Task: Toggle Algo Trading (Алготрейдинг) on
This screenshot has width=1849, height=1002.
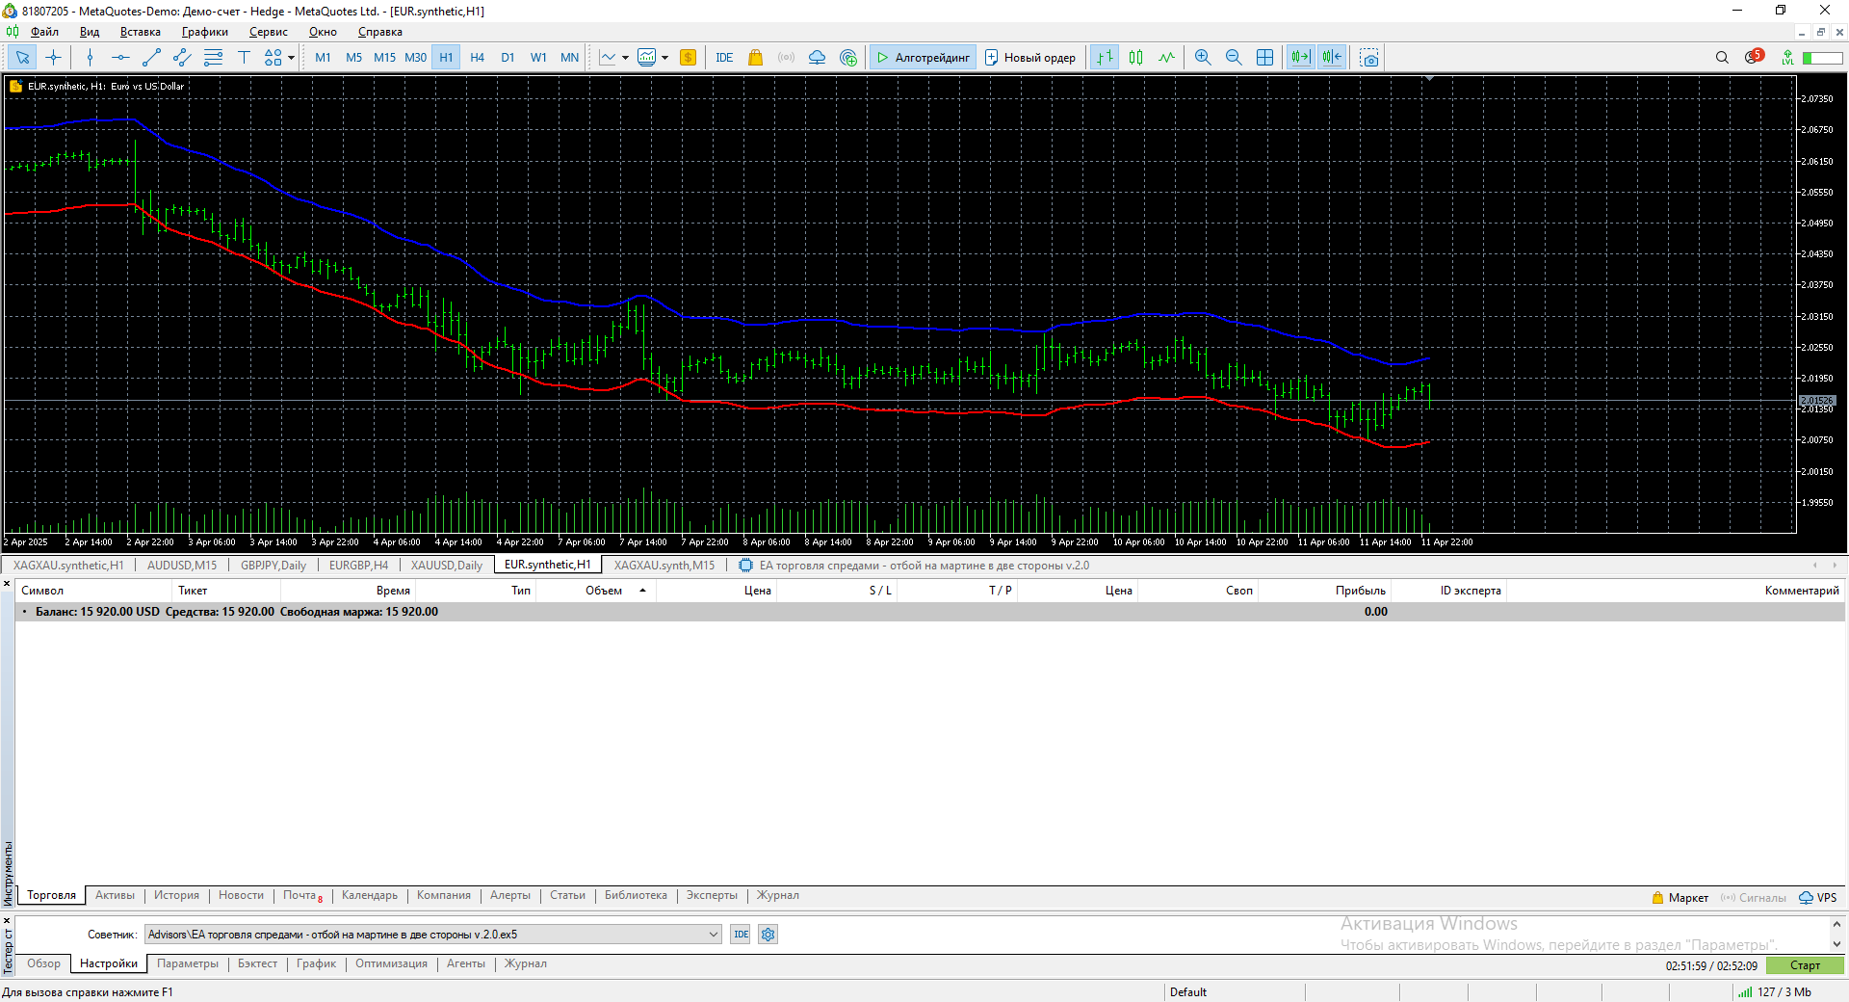Action: [x=923, y=58]
